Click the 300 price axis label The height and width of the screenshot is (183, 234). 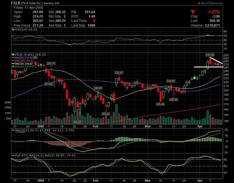pos(226,55)
